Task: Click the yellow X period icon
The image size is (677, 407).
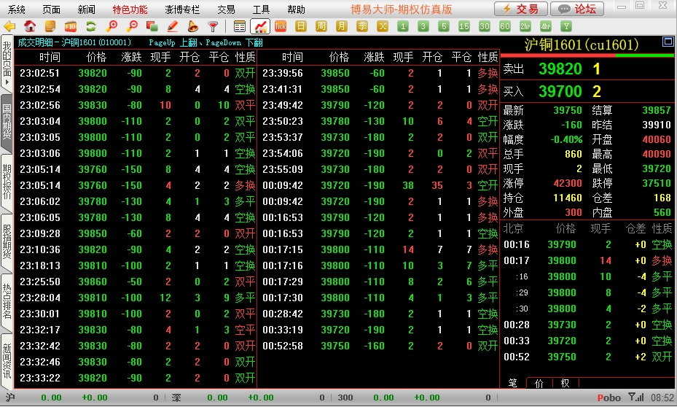Action: [383, 26]
